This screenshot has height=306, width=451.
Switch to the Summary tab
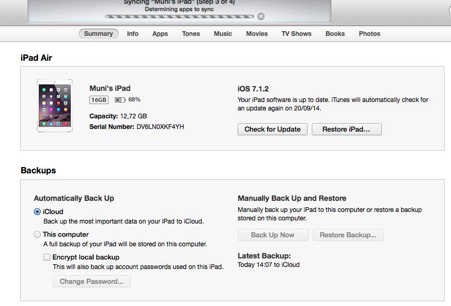[98, 34]
